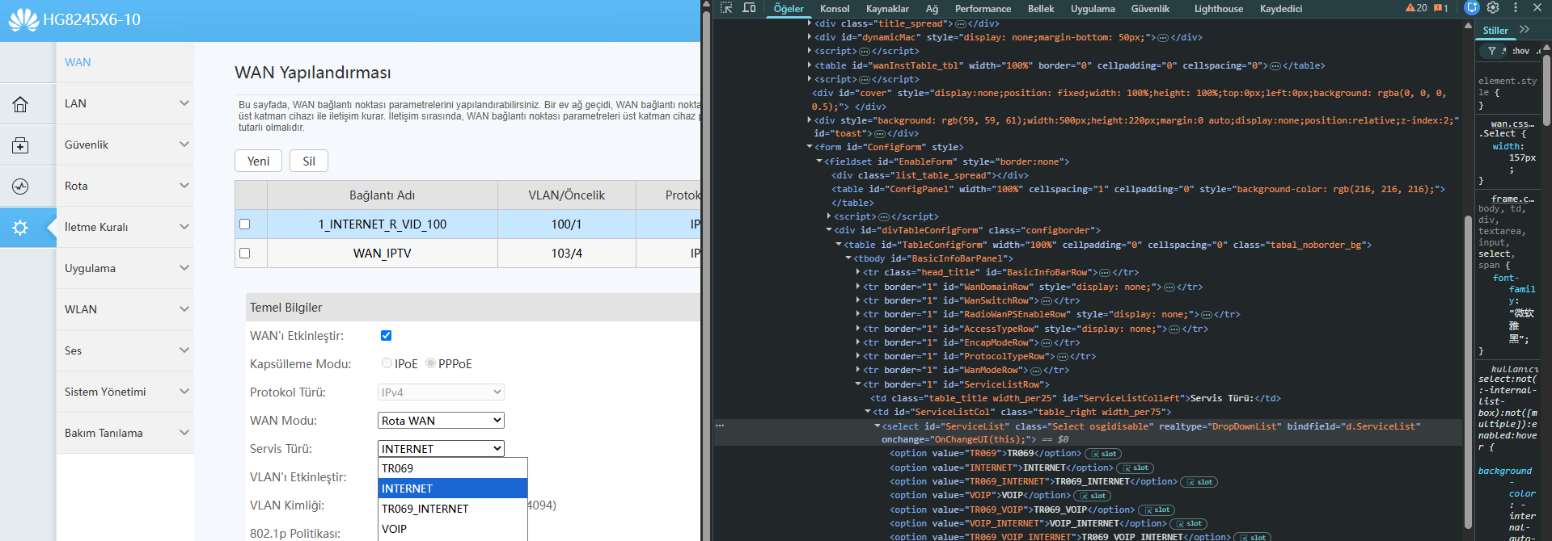Click the styles filter funnel icon
Image resolution: width=1552 pixels, height=541 pixels.
pos(1492,51)
